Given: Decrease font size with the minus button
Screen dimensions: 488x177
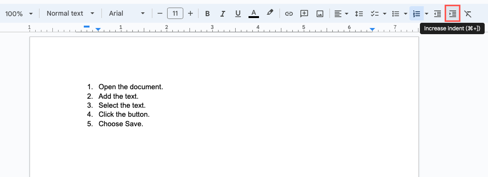Looking at the screenshot, I should pos(160,13).
